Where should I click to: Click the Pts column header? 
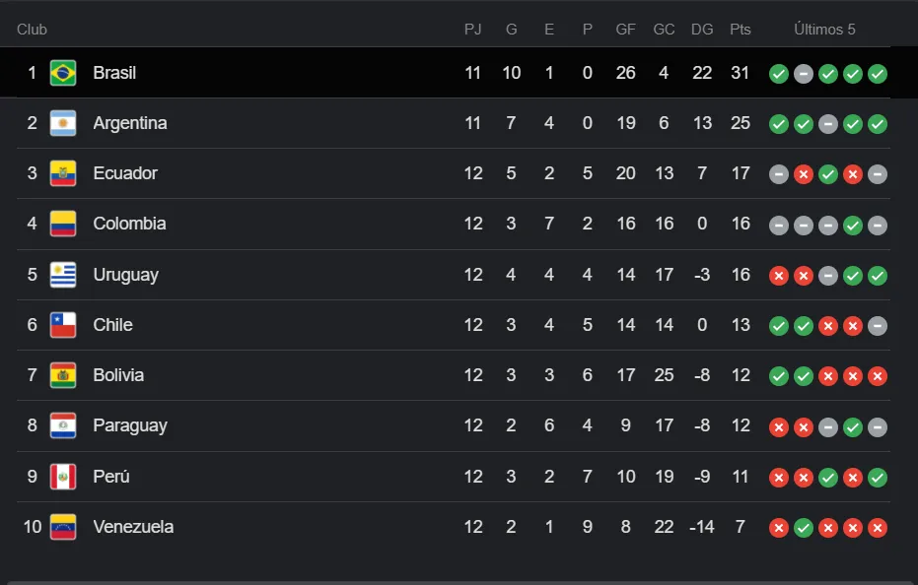point(740,30)
